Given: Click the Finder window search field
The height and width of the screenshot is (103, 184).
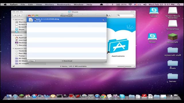Looking at the screenshot, I should click(x=125, y=15).
